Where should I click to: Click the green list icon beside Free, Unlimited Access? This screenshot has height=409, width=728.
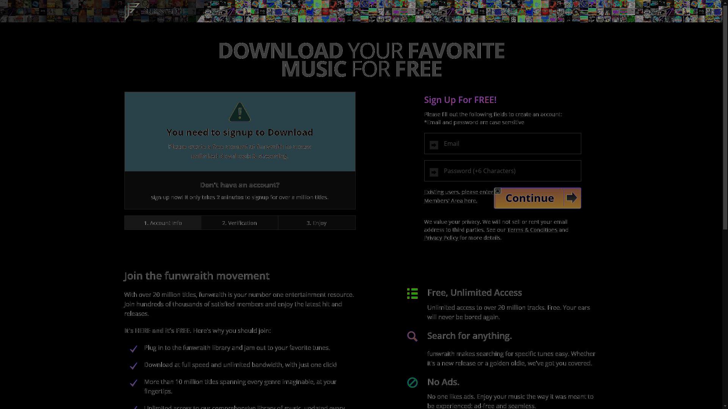(x=413, y=293)
